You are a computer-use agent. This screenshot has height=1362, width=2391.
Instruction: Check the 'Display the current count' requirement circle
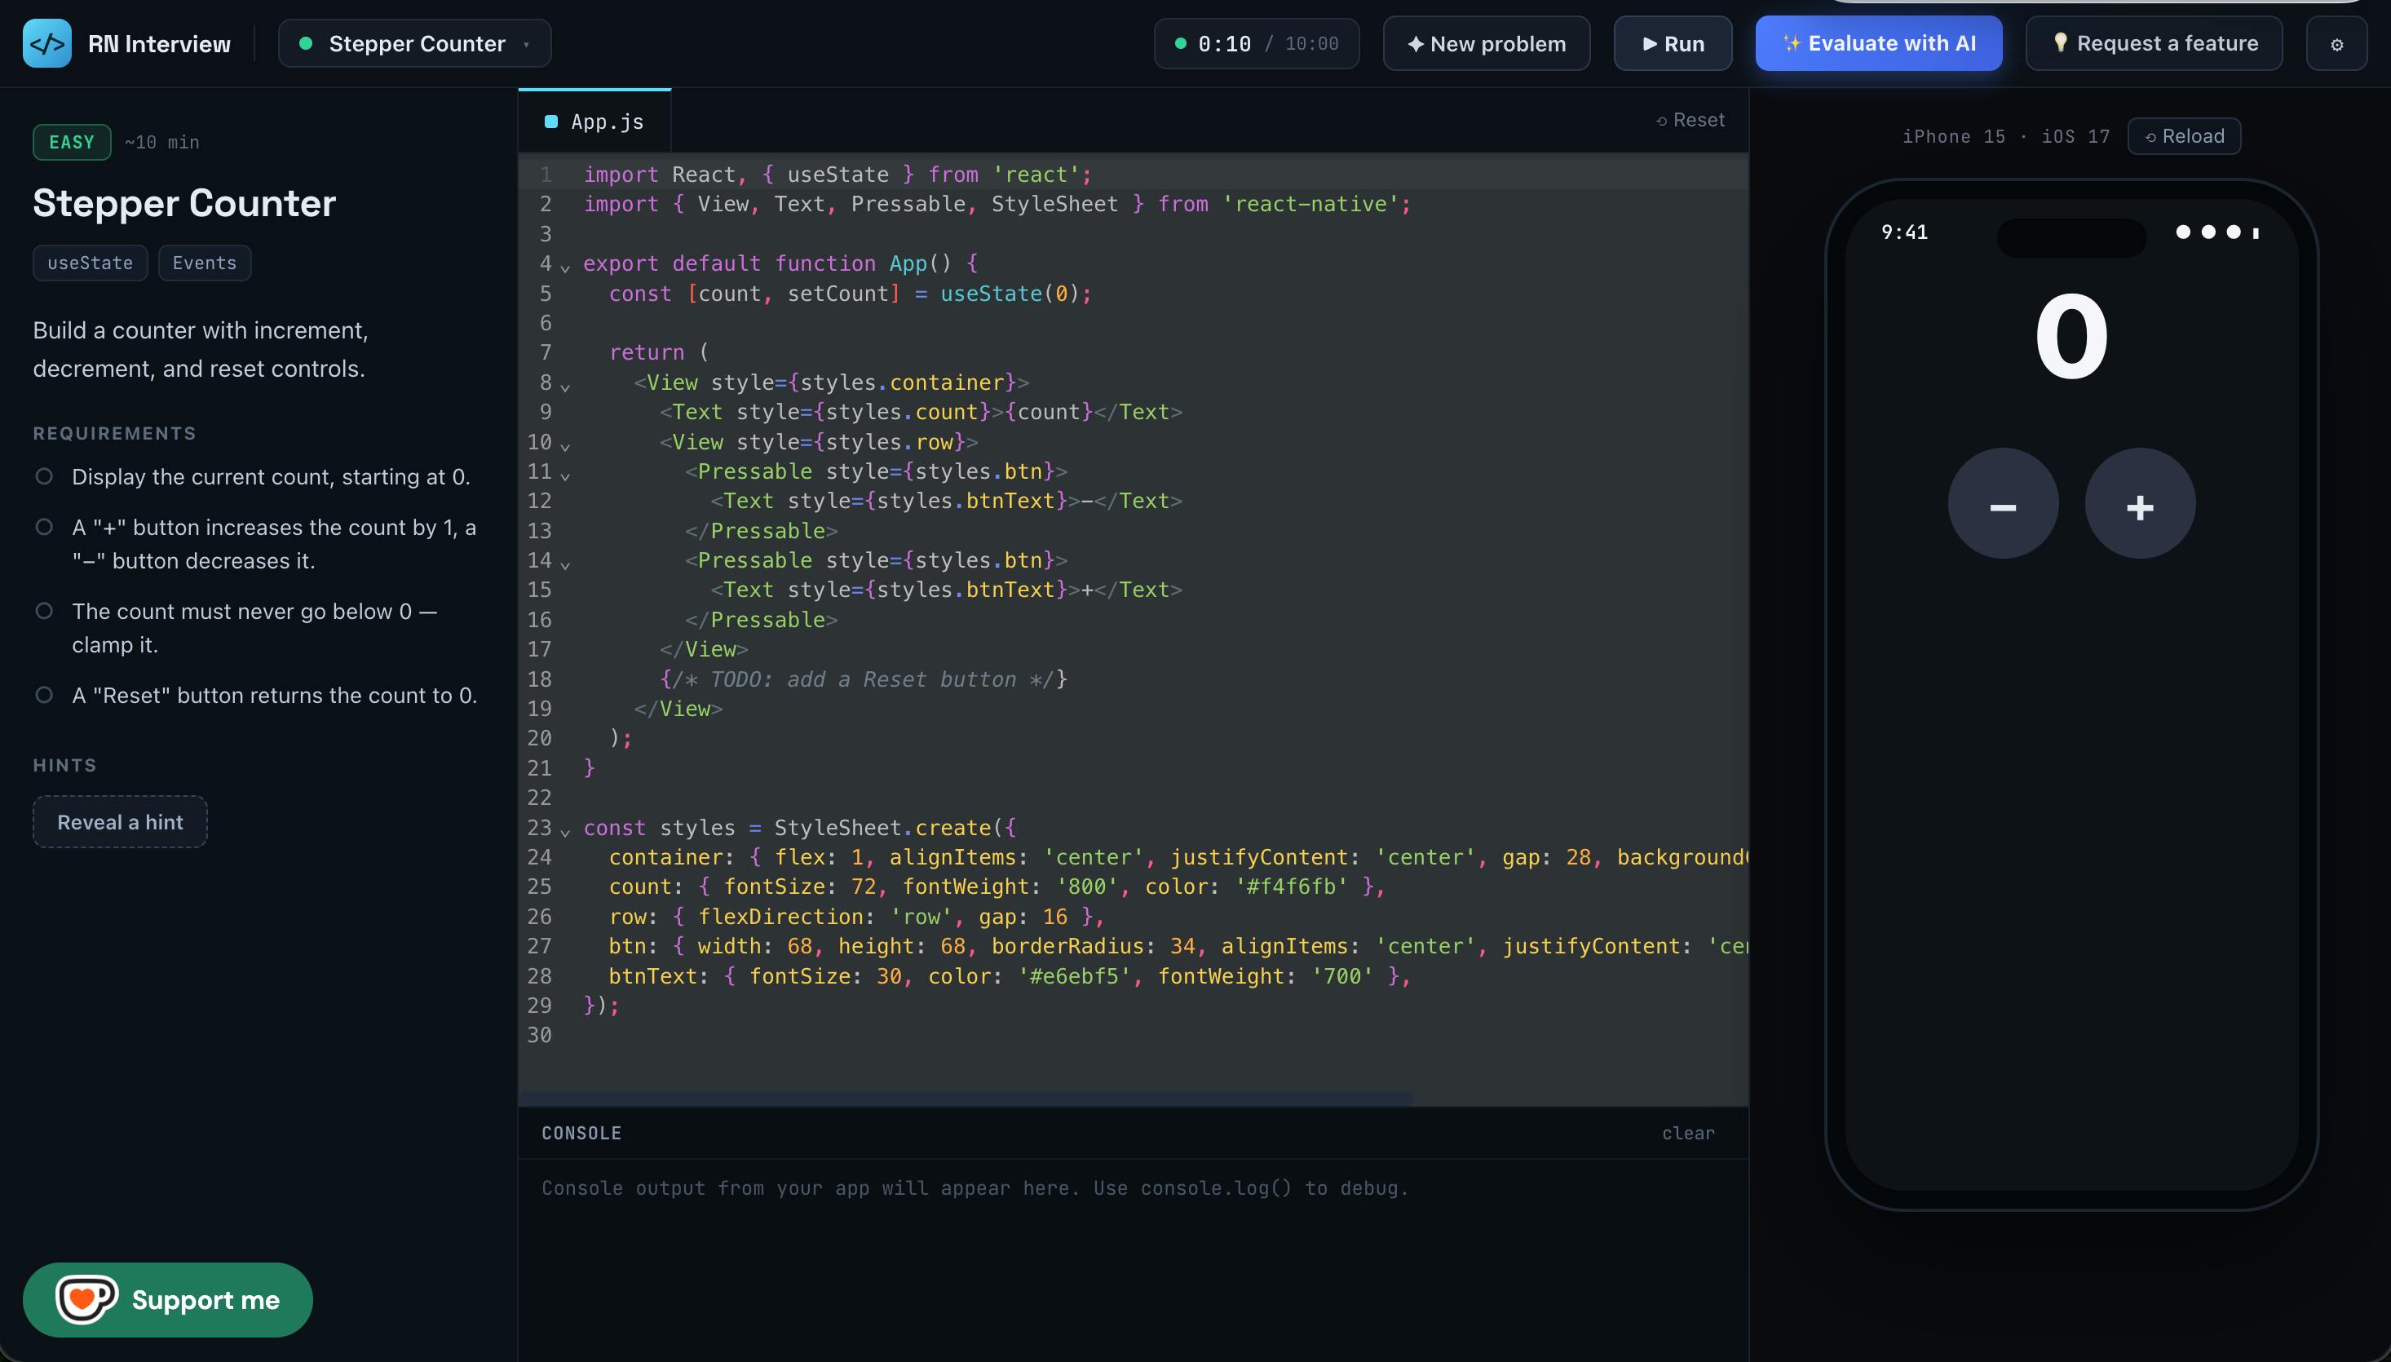(x=44, y=476)
